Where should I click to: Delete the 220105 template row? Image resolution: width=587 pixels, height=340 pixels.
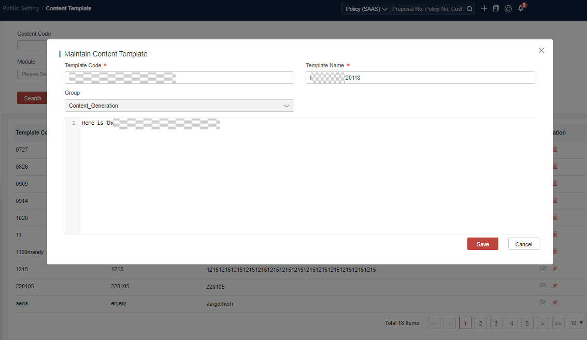click(x=555, y=286)
